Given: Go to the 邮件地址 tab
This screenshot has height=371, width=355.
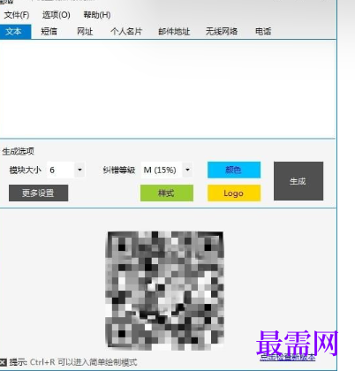Looking at the screenshot, I should (x=174, y=32).
